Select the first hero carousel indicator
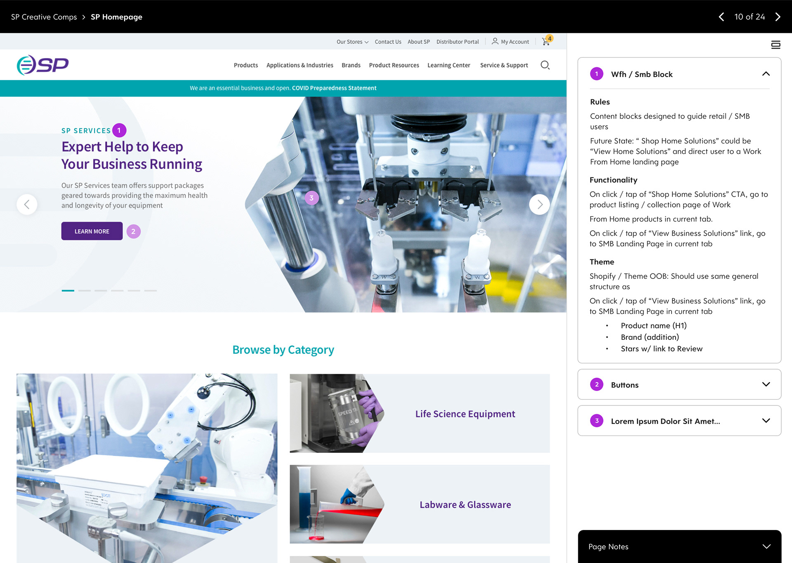Image resolution: width=792 pixels, height=563 pixels. [x=68, y=291]
